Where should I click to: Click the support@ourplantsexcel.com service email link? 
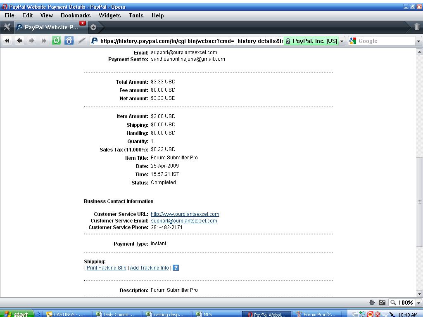184,221
